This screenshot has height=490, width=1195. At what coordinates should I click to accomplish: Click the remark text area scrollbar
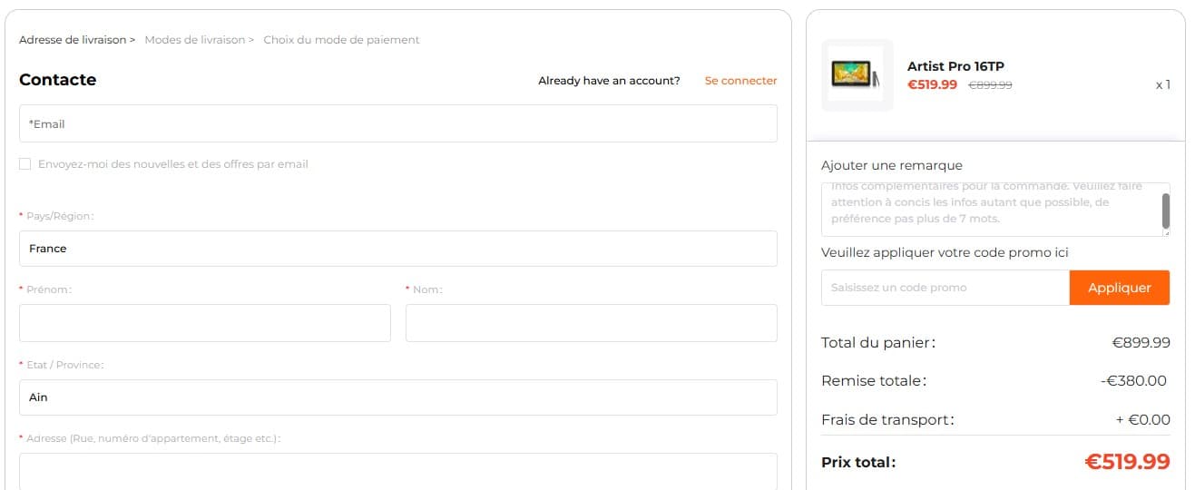click(1165, 211)
